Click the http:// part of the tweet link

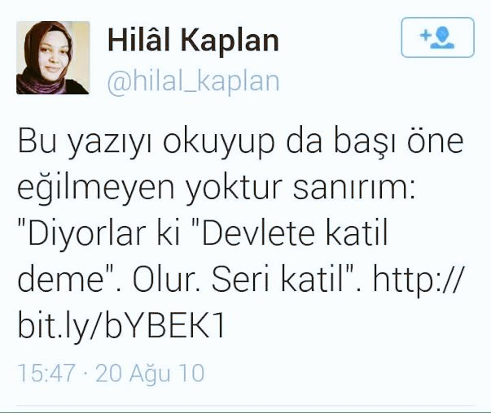click(x=418, y=279)
